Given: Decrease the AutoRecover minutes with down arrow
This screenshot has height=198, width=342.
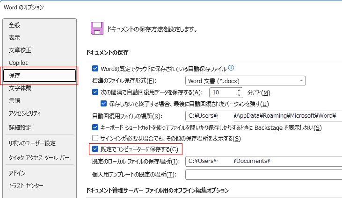Looking at the screenshot, I should (x=239, y=95).
